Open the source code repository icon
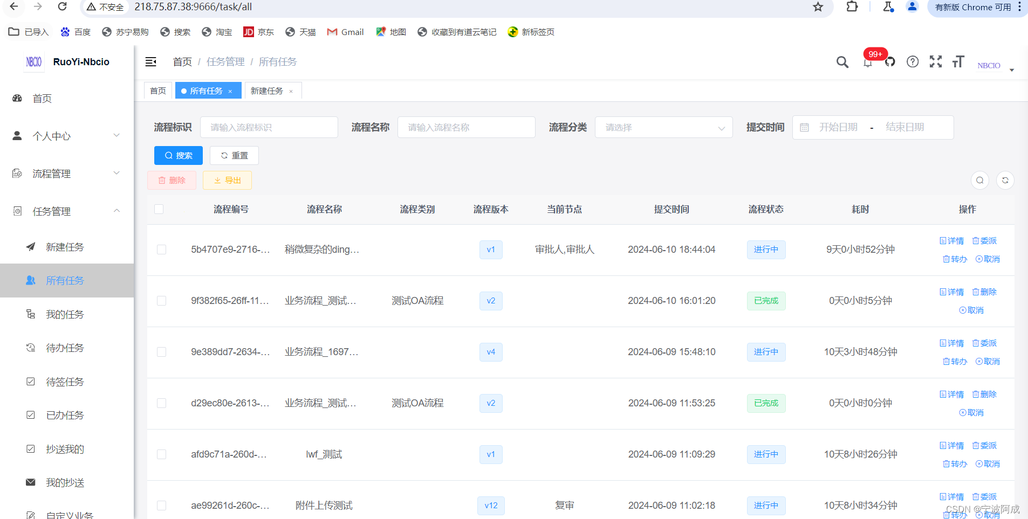This screenshot has height=519, width=1028. point(890,62)
